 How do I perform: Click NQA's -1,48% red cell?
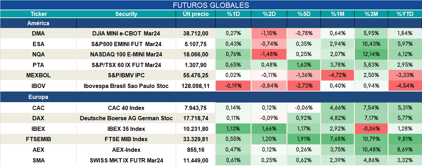pos(269,54)
